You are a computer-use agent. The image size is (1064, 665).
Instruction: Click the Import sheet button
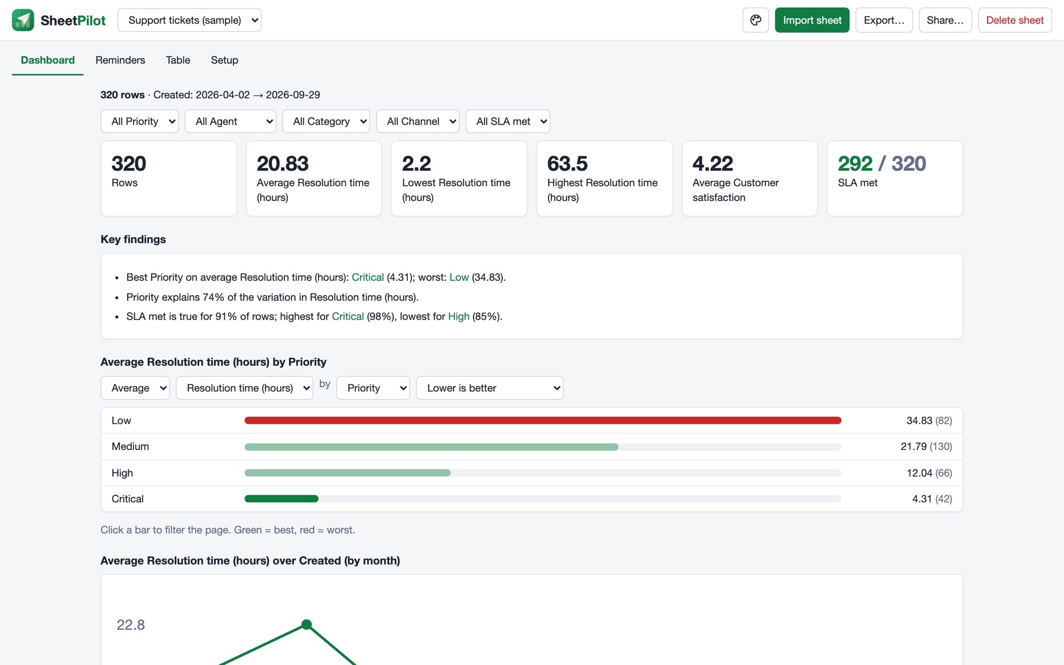click(812, 20)
